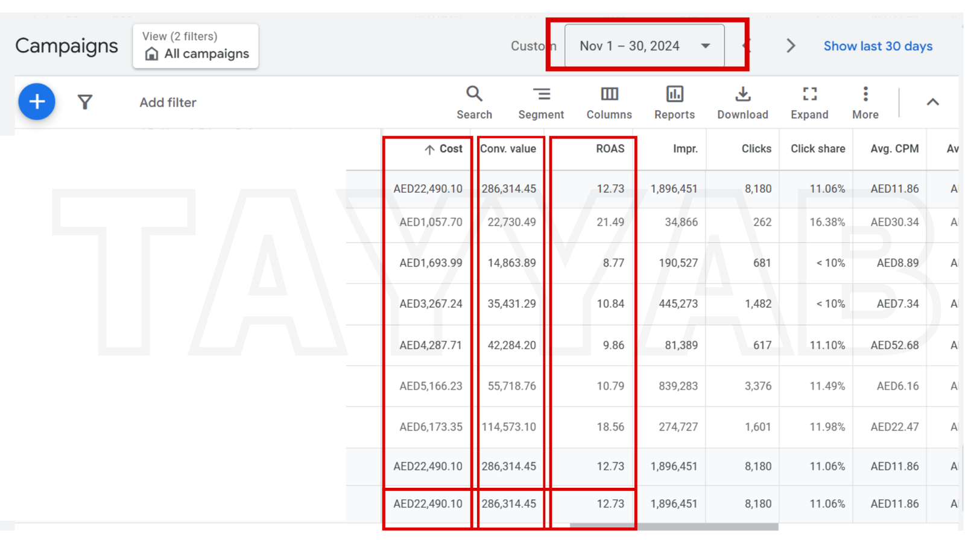Collapse the toolbar with the up chevron

pos(932,102)
